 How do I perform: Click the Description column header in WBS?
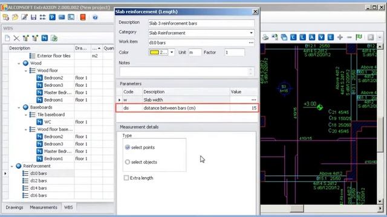41,48
